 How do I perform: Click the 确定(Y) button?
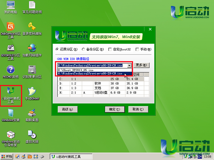(114, 109)
